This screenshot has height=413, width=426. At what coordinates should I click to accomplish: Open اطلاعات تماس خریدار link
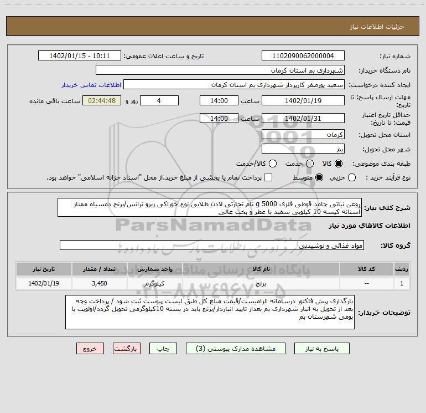(91, 85)
